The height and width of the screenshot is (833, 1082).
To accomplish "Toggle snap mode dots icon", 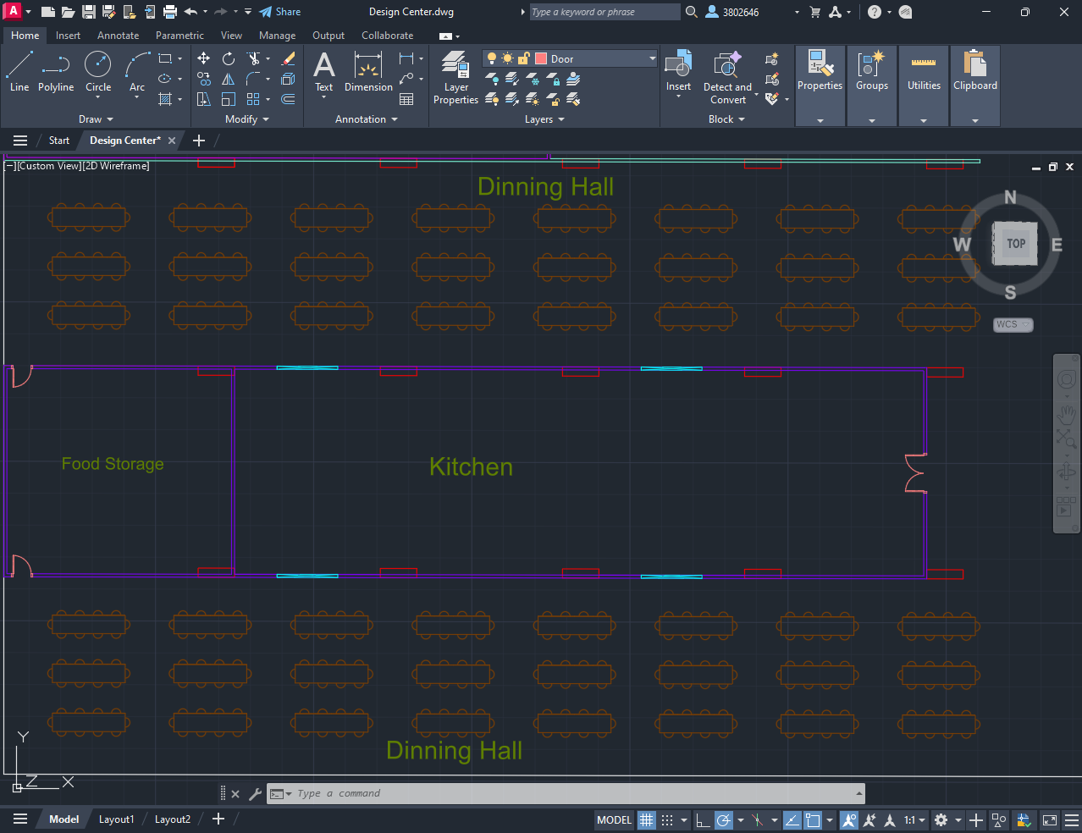I will point(667,819).
